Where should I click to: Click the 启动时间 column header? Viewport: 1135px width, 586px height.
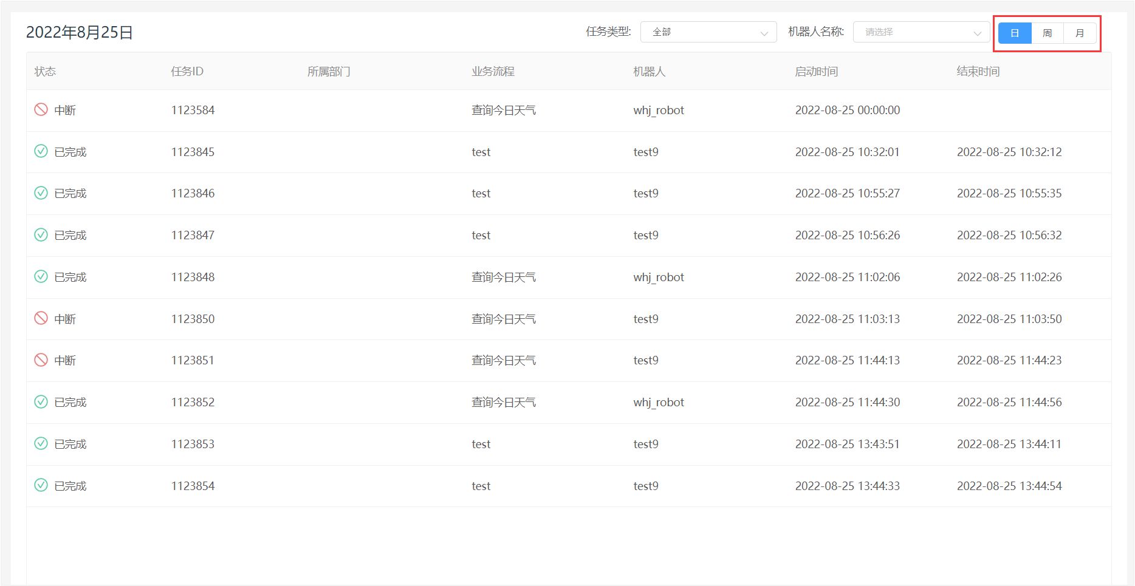click(x=816, y=72)
